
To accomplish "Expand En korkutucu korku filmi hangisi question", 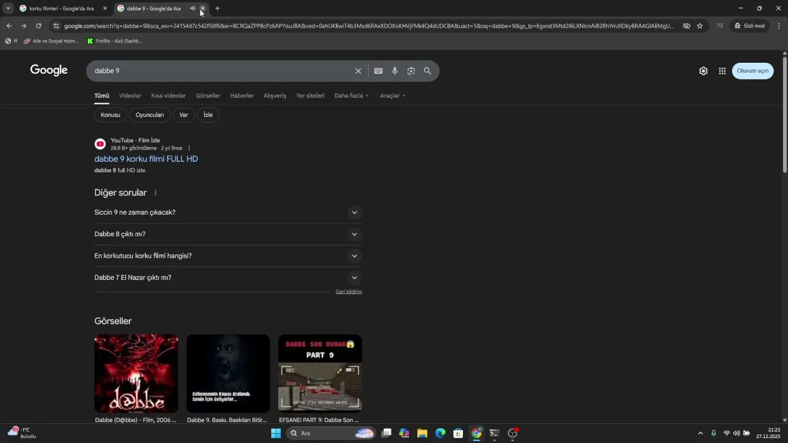I will 228,256.
